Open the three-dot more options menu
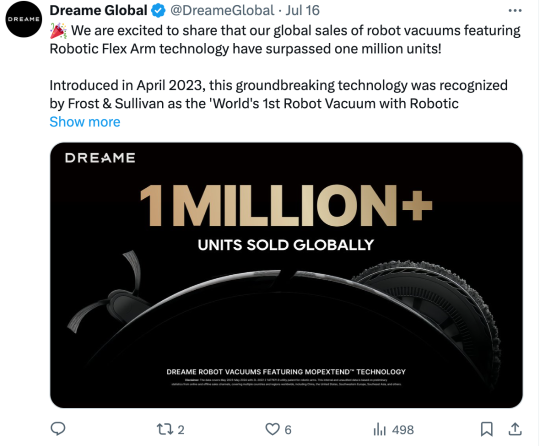This screenshot has height=446, width=540. click(x=515, y=10)
